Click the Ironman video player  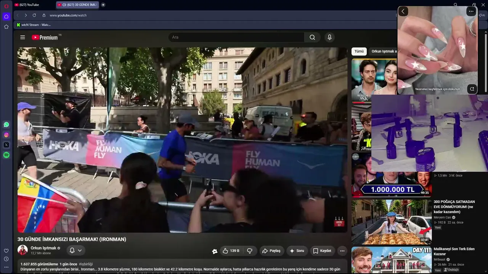[182, 140]
